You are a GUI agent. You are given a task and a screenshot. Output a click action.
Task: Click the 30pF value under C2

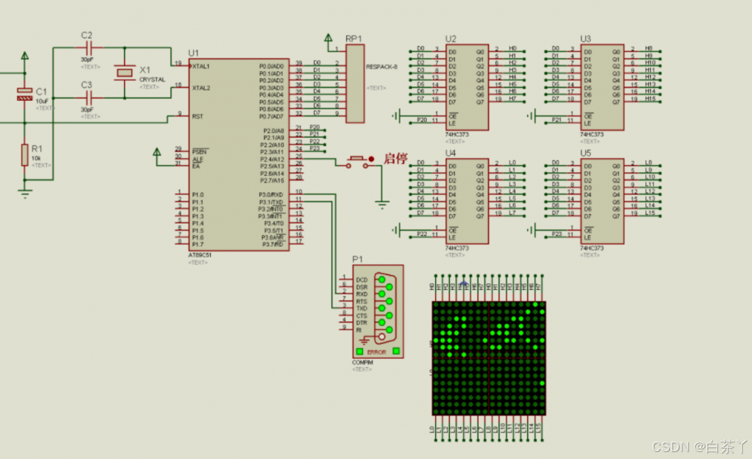pyautogui.click(x=87, y=59)
